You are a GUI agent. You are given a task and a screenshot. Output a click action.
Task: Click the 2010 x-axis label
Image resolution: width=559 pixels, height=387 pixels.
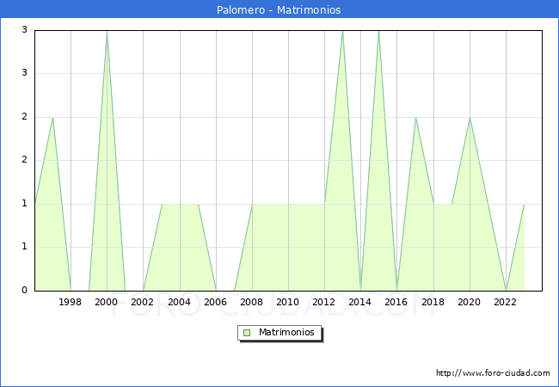(x=288, y=302)
